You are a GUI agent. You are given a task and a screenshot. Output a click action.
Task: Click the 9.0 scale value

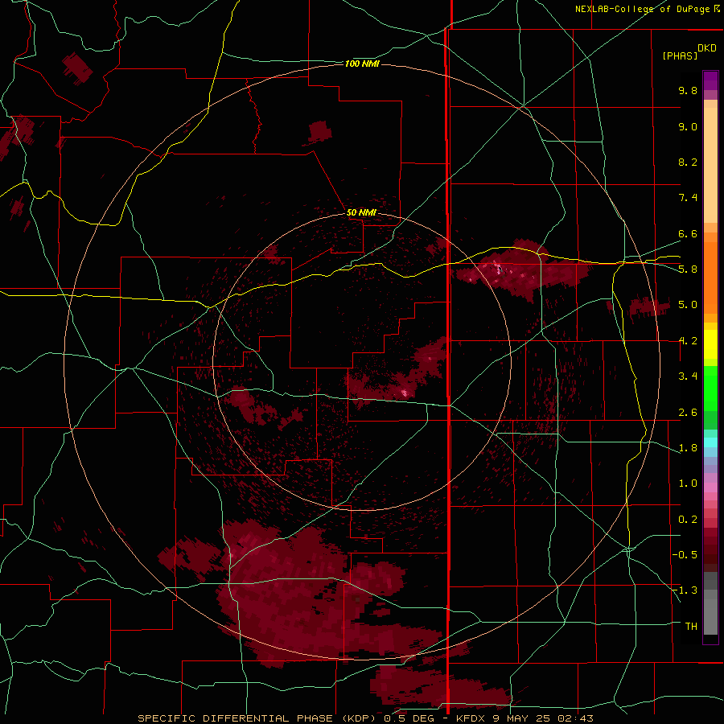688,126
